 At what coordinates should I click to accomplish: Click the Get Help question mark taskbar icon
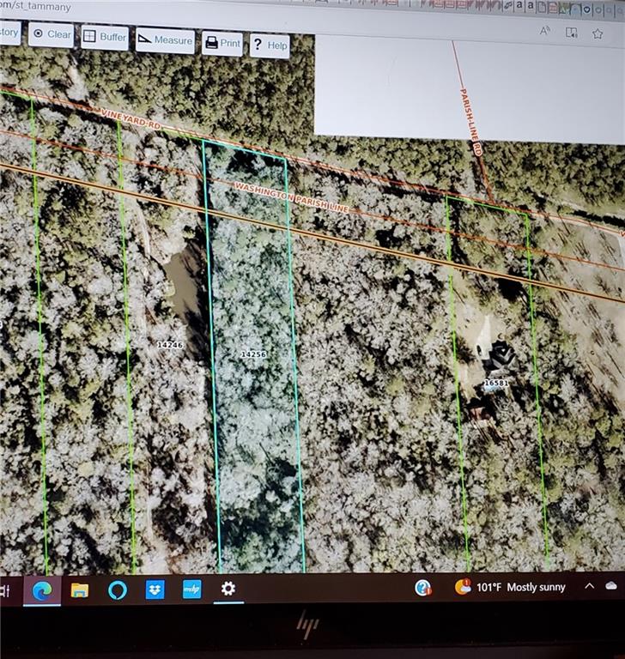point(422,588)
